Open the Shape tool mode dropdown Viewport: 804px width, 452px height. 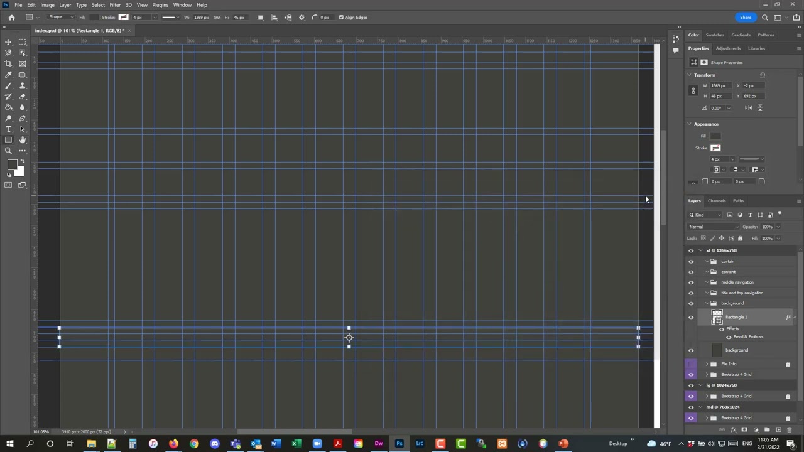61,18
